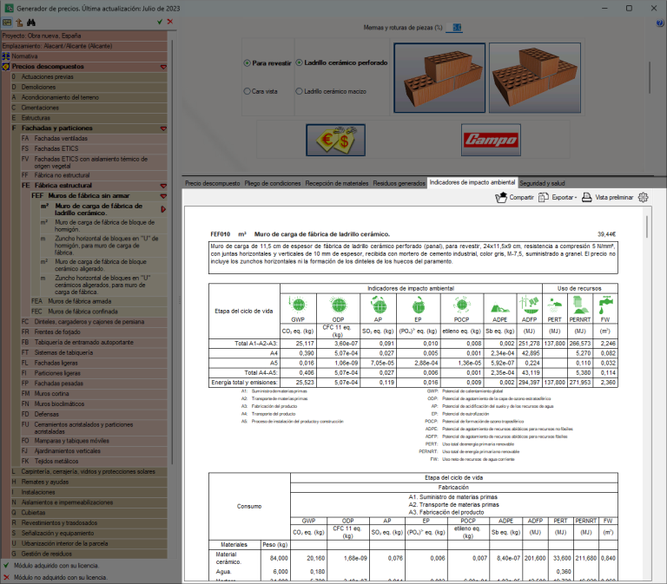Image resolution: width=667 pixels, height=584 pixels.
Task: Click the blue help icon
Action: click(x=660, y=23)
